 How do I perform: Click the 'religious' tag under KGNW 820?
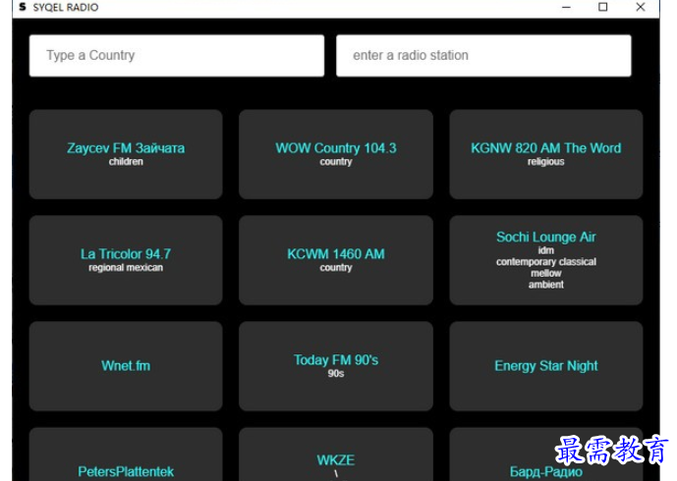pyautogui.click(x=545, y=162)
